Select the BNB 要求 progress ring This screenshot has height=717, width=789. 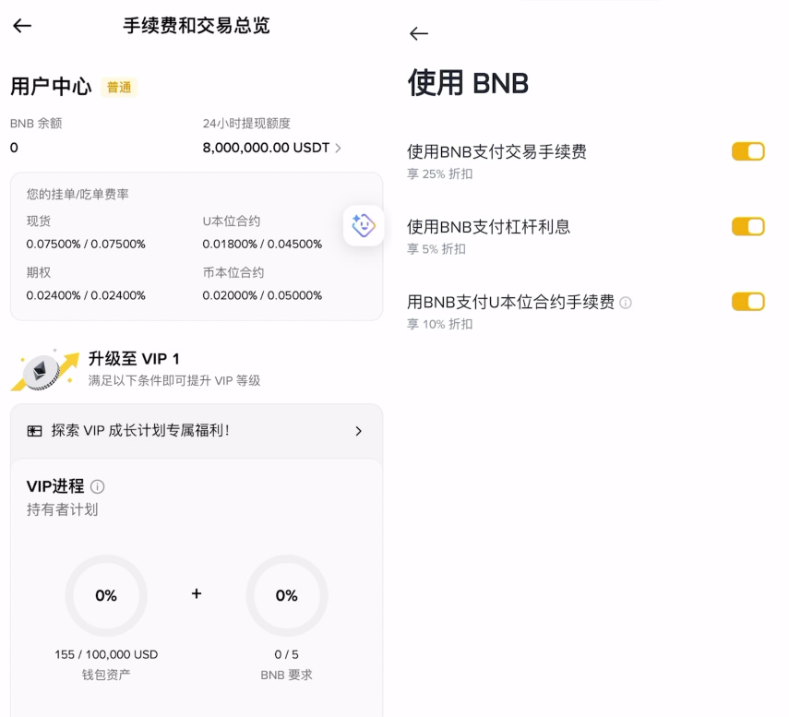pos(287,595)
